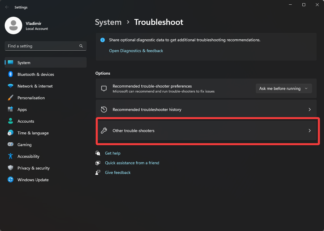Image resolution: width=324 pixels, height=231 pixels.
Task: Open Quick assistance from a friend
Action: tap(132, 163)
